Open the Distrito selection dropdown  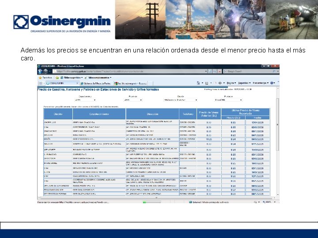tap(180, 100)
